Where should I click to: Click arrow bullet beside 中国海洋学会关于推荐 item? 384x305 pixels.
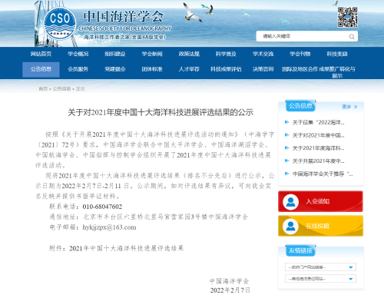pos(286,174)
